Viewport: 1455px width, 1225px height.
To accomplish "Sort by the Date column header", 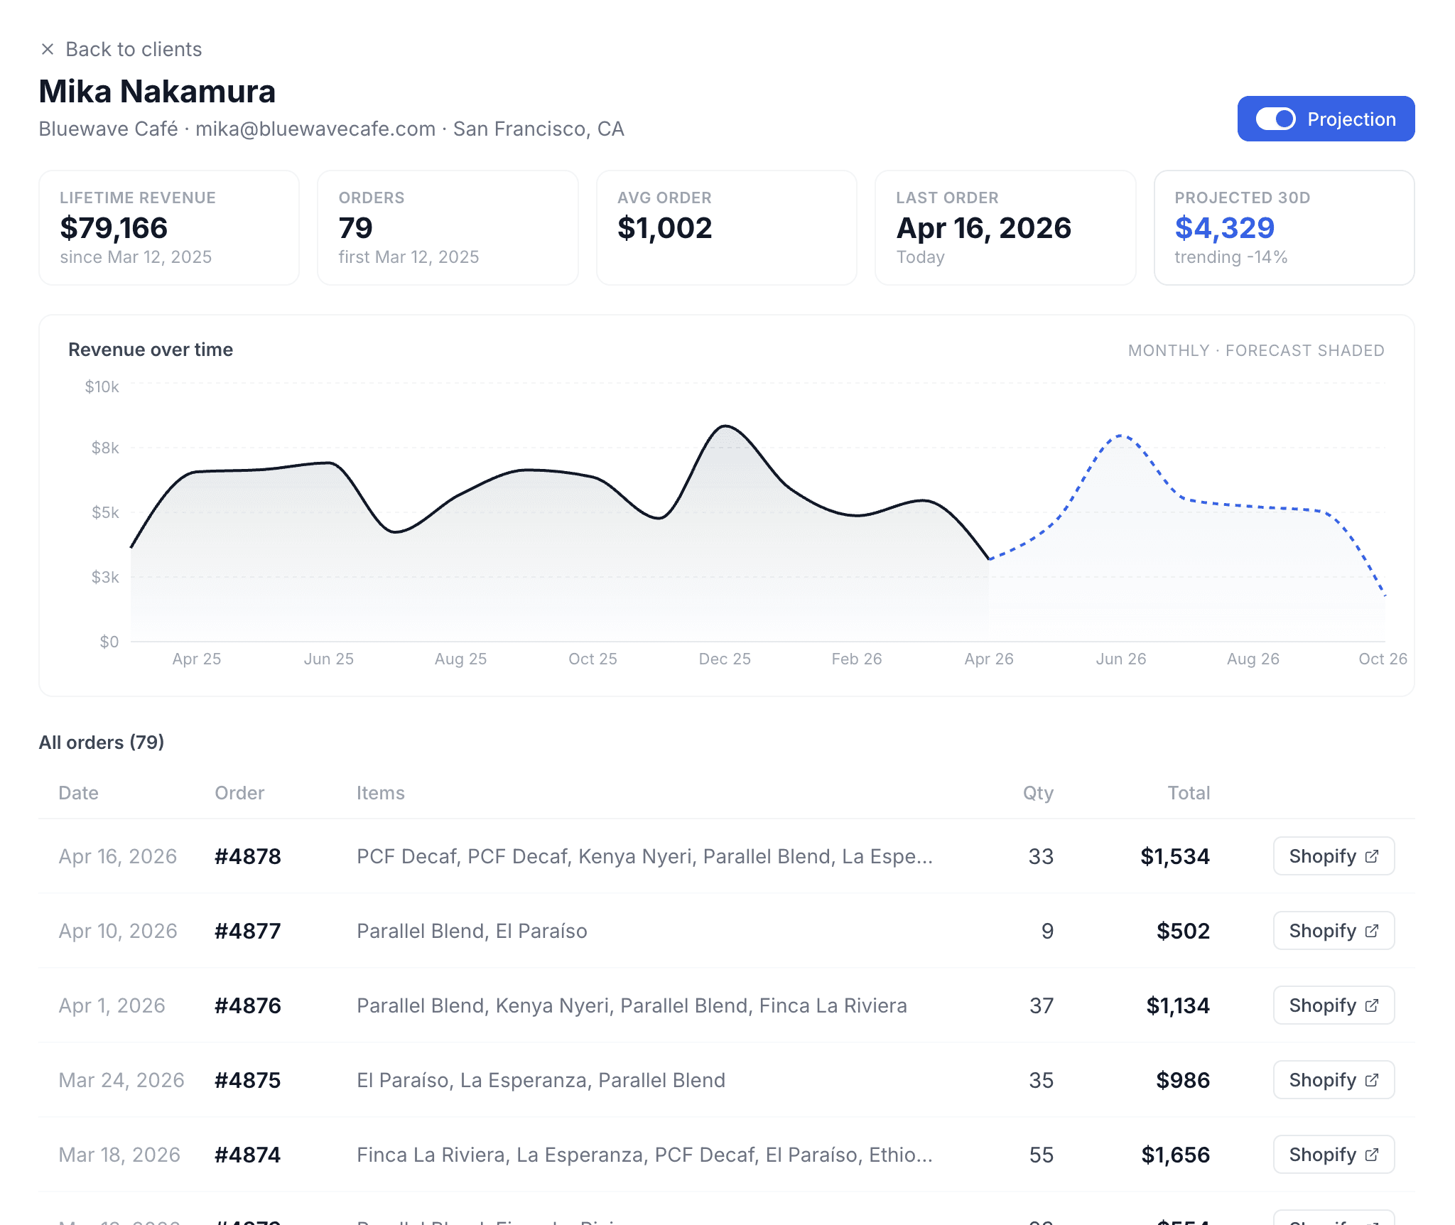I will tap(78, 793).
